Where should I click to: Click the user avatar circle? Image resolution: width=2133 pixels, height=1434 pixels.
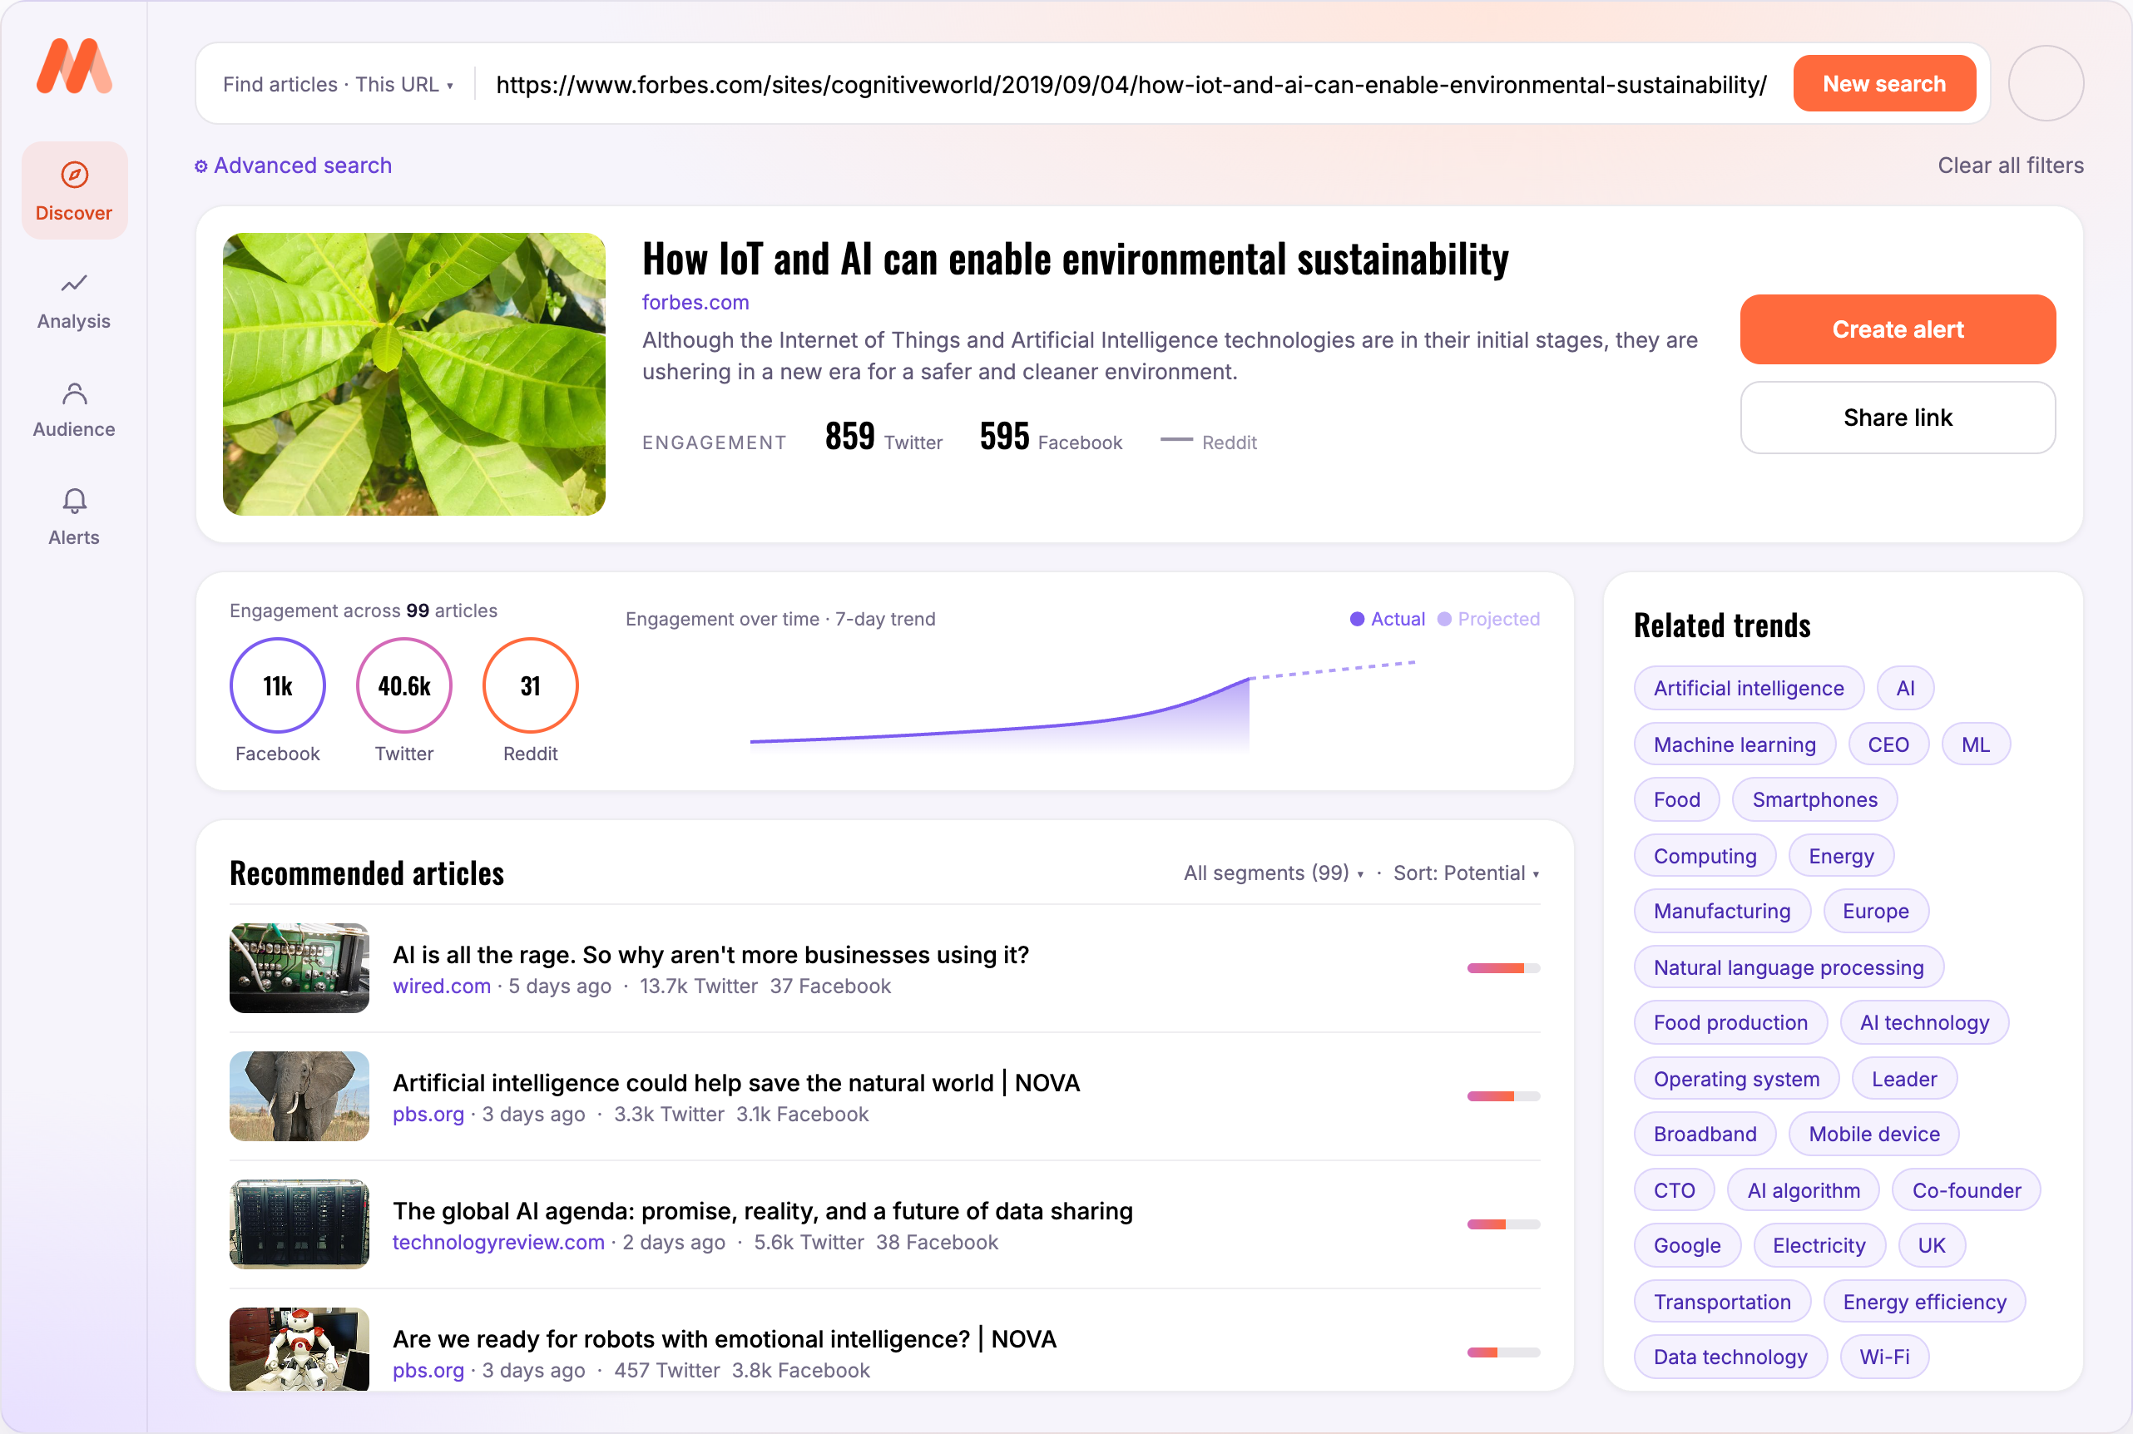tap(2045, 83)
